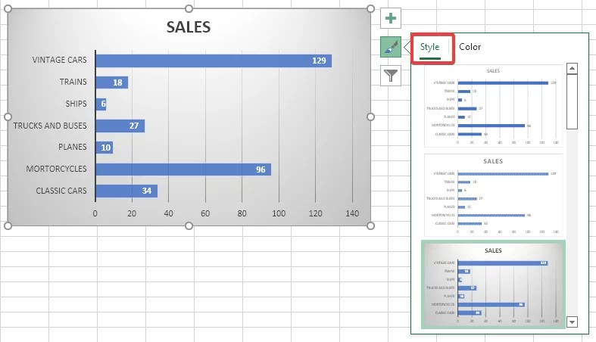Click the top-left chart corner handle

coord(8,9)
